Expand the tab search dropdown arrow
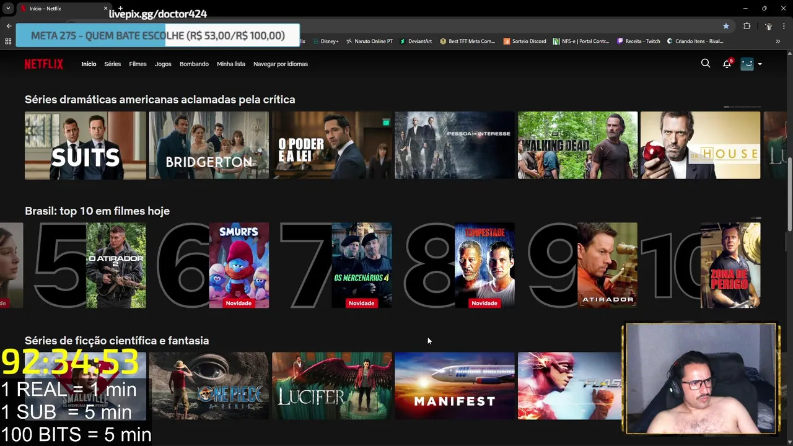 8,9
